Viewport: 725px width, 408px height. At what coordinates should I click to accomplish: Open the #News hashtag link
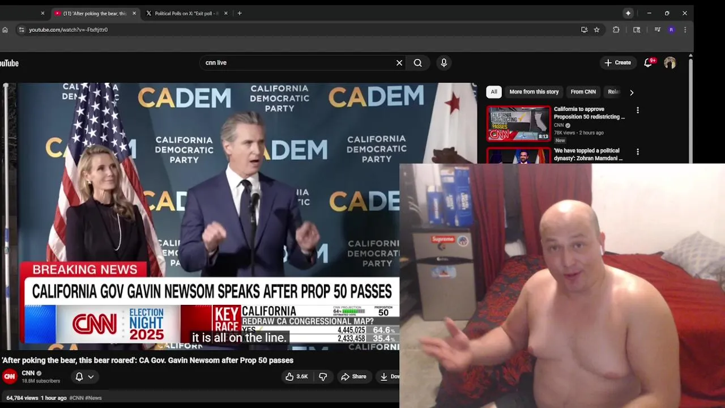tap(94, 398)
